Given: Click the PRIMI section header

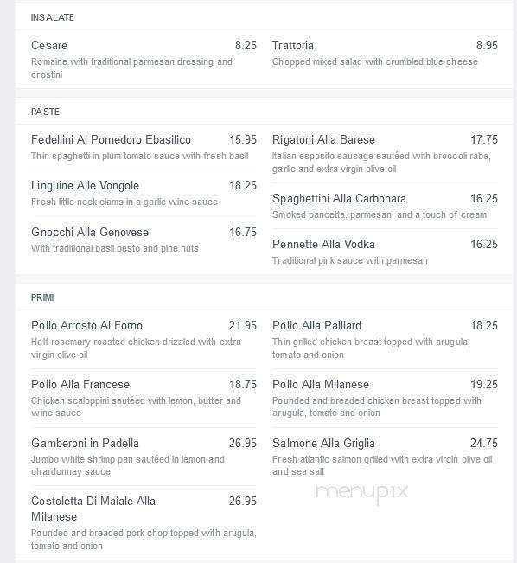Looking at the screenshot, I should [42, 297].
